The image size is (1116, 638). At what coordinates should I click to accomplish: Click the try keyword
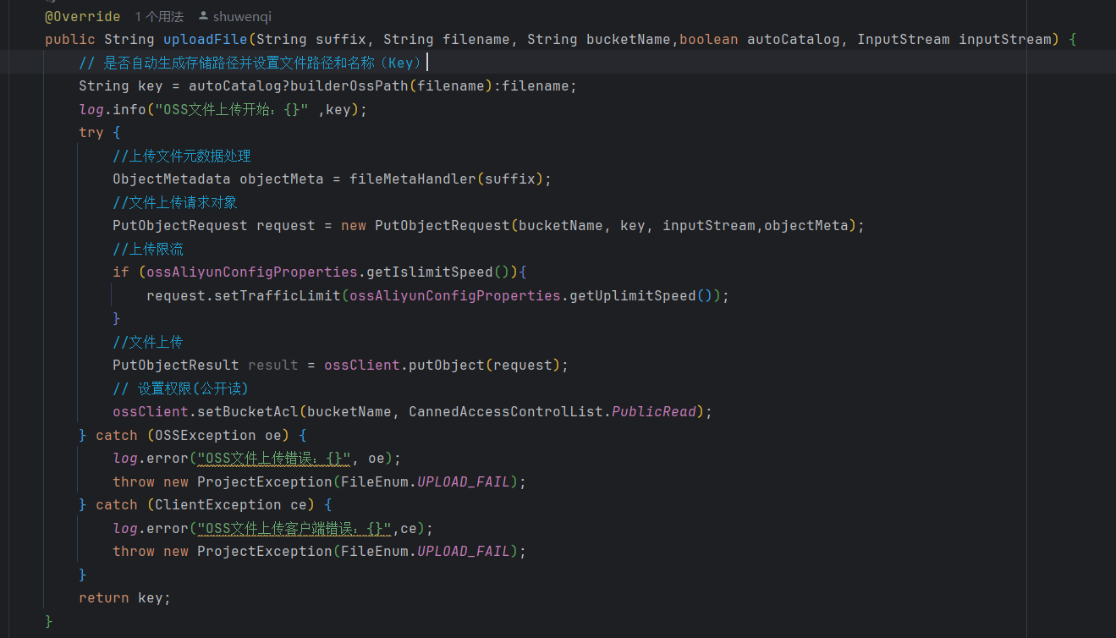(91, 132)
